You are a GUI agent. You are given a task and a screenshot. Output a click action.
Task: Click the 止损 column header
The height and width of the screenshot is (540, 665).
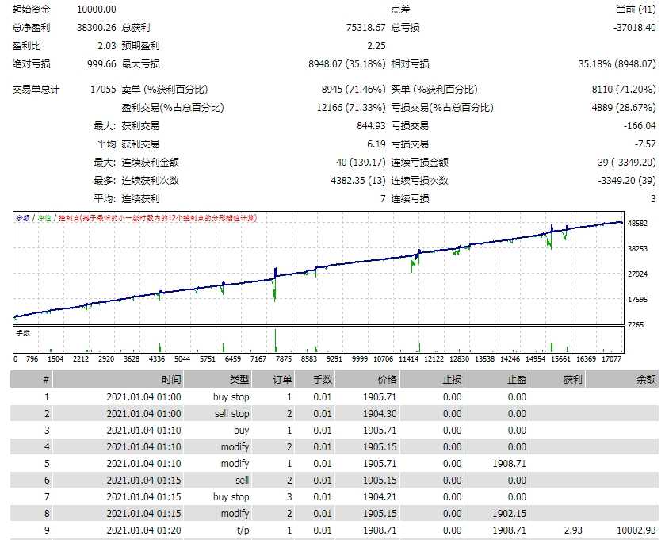[x=452, y=380]
